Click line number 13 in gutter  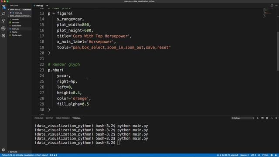[42, 14]
